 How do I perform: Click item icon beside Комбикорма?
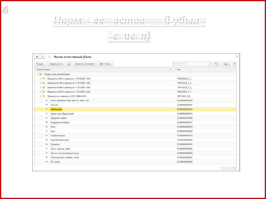tap(46, 109)
